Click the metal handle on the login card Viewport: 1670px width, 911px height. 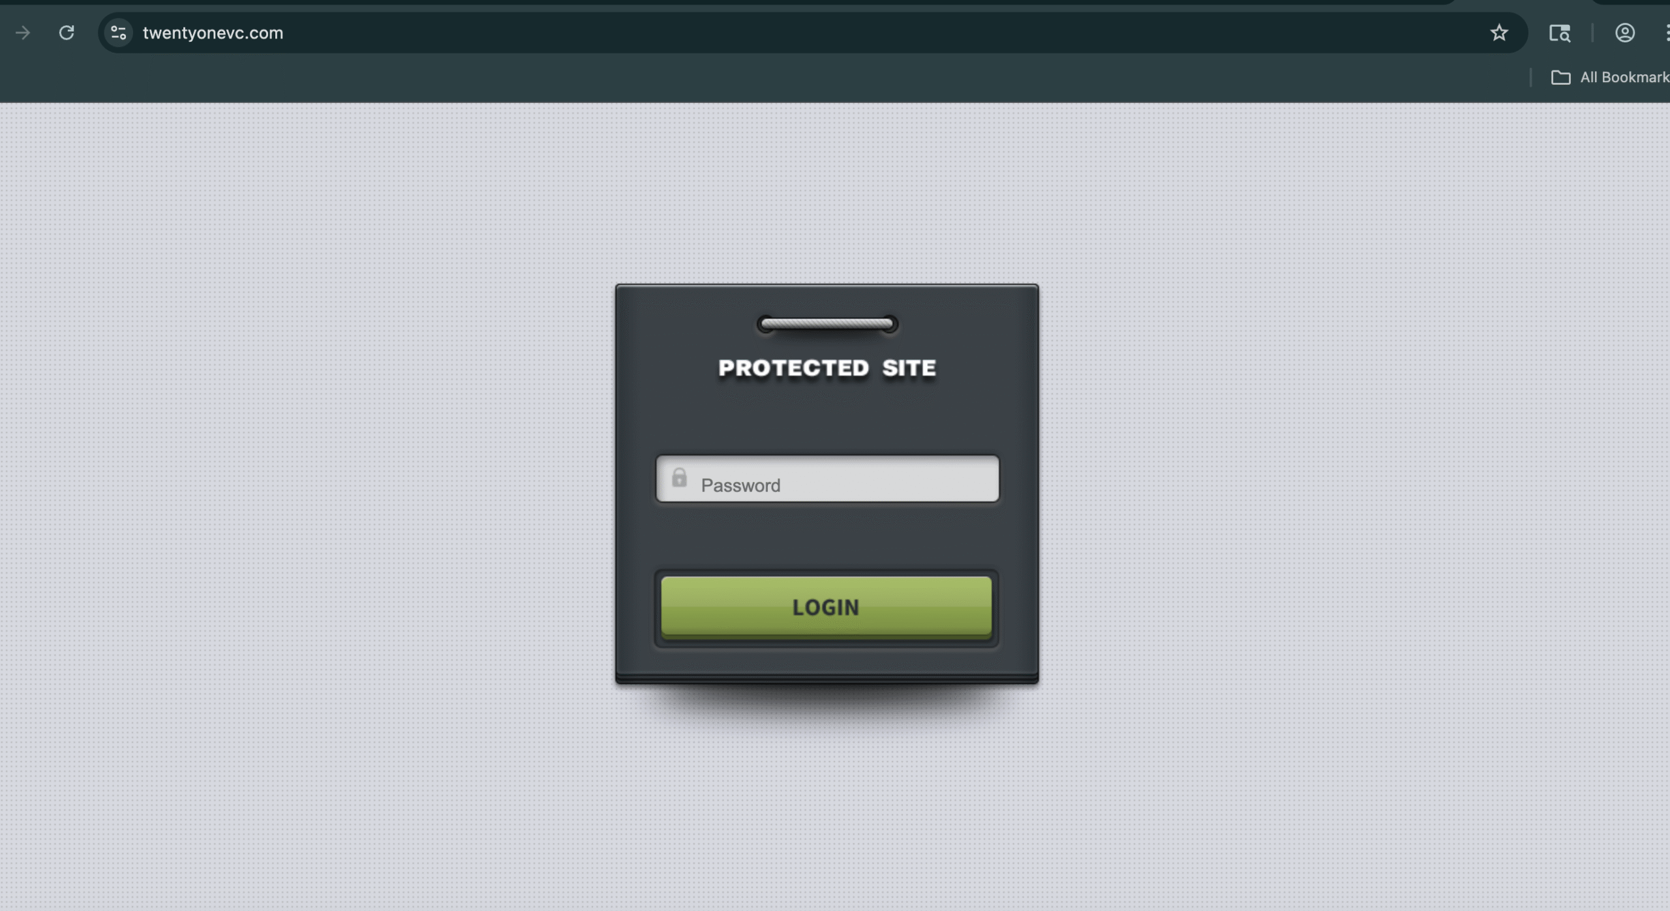click(827, 324)
